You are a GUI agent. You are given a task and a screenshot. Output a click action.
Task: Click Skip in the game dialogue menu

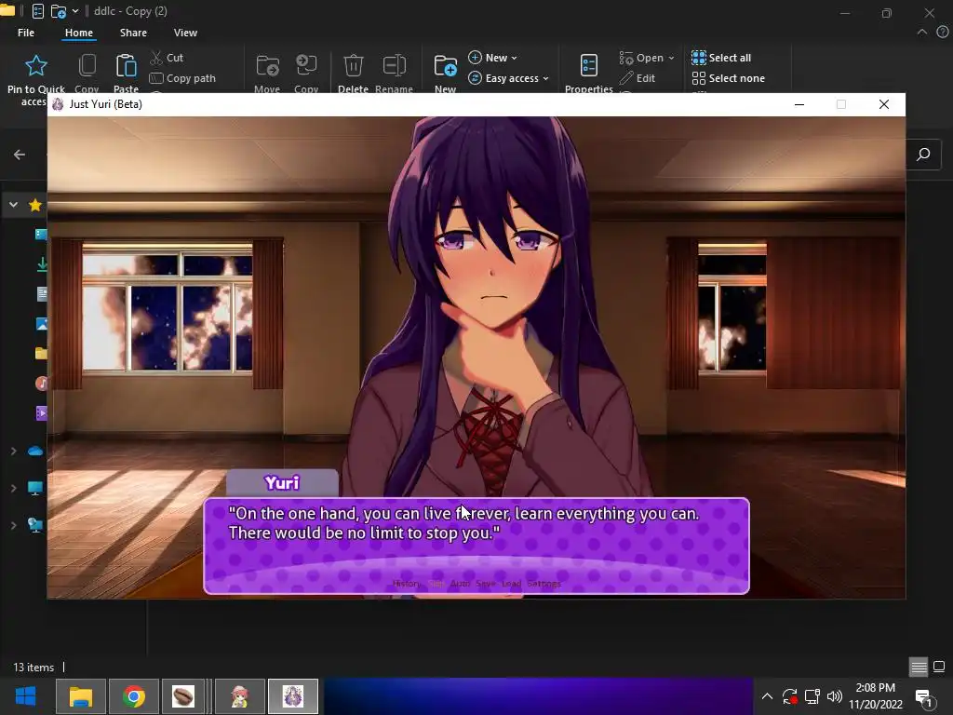point(436,584)
